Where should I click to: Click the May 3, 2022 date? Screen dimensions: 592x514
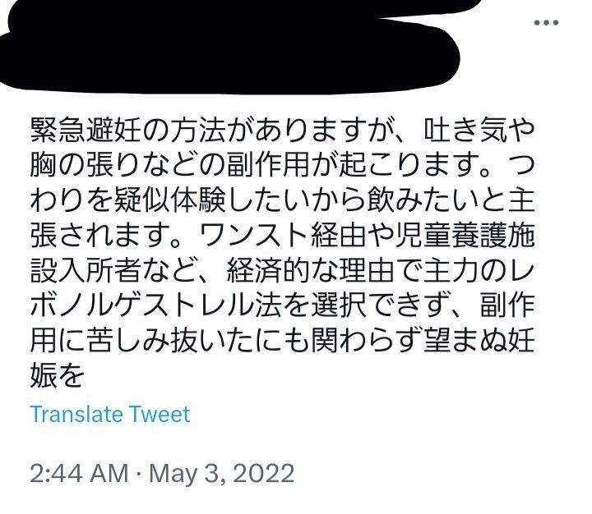(x=222, y=473)
